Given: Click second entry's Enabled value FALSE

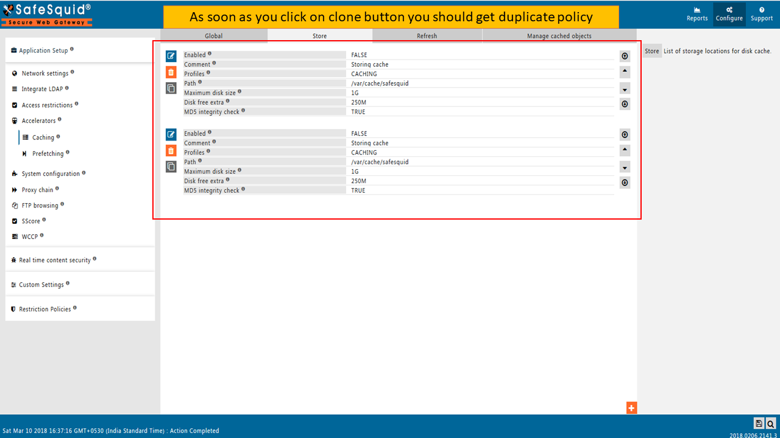Looking at the screenshot, I should 359,133.
